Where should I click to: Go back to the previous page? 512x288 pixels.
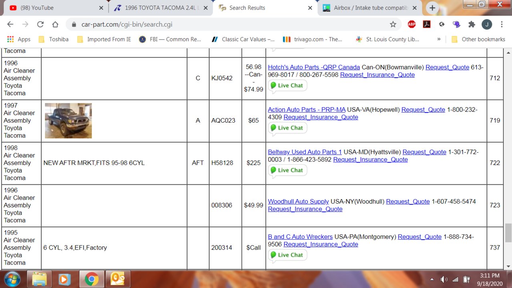click(x=10, y=24)
